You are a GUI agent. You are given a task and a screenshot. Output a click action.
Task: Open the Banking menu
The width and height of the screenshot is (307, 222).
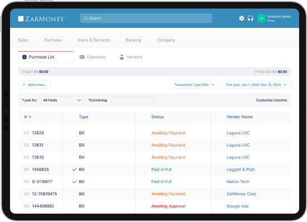tap(133, 40)
